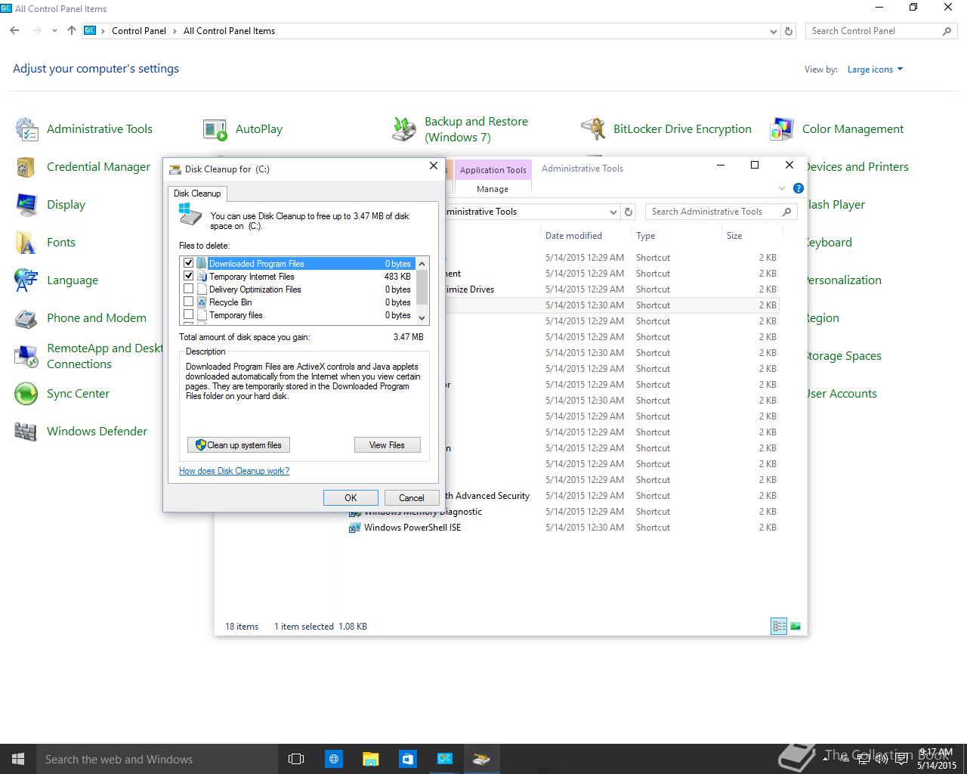
Task: Cancel the Disk Cleanup dialog
Action: (411, 497)
